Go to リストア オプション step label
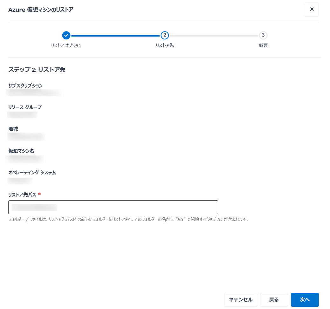 66,45
